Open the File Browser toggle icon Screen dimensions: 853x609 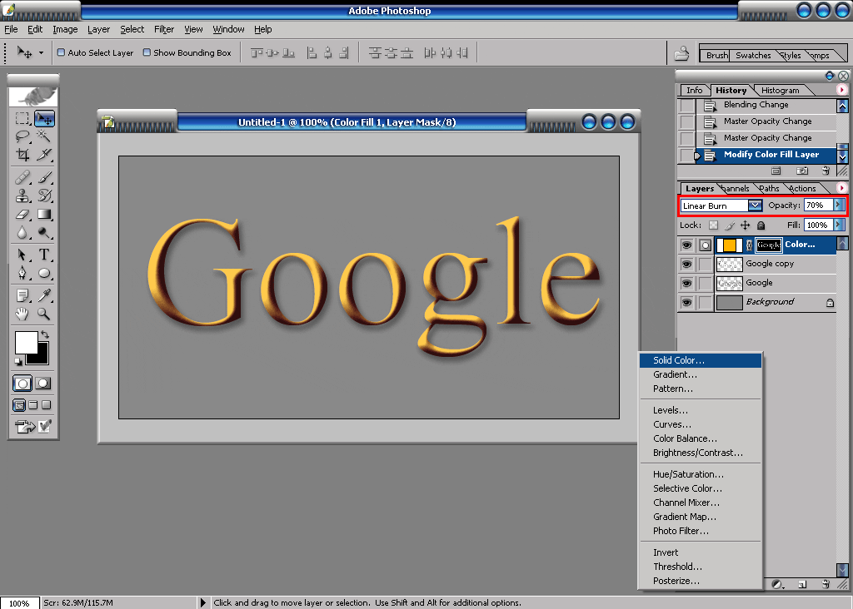pos(681,53)
